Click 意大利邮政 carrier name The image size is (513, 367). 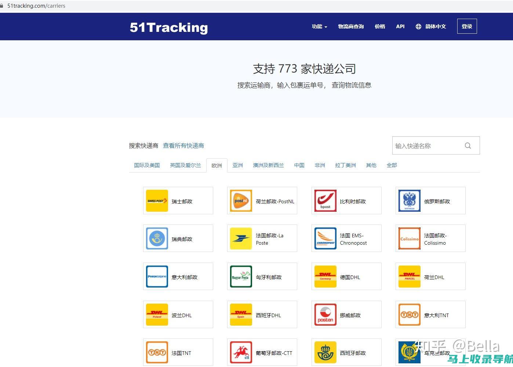click(x=185, y=277)
